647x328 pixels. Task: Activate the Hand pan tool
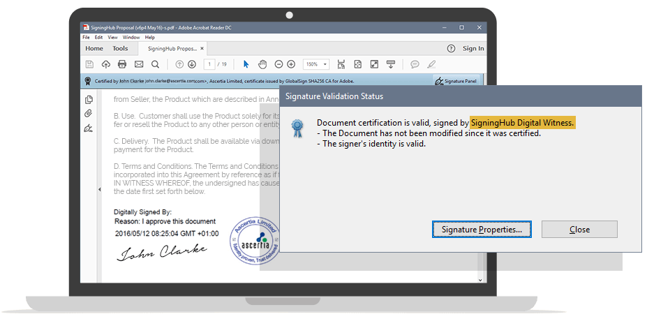tap(262, 64)
